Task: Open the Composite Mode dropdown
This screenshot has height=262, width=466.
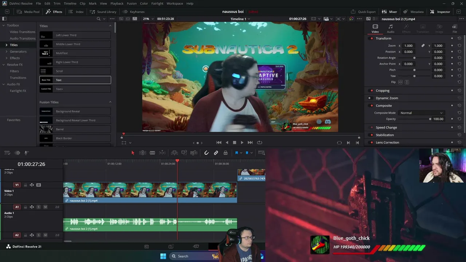Action: (421, 113)
